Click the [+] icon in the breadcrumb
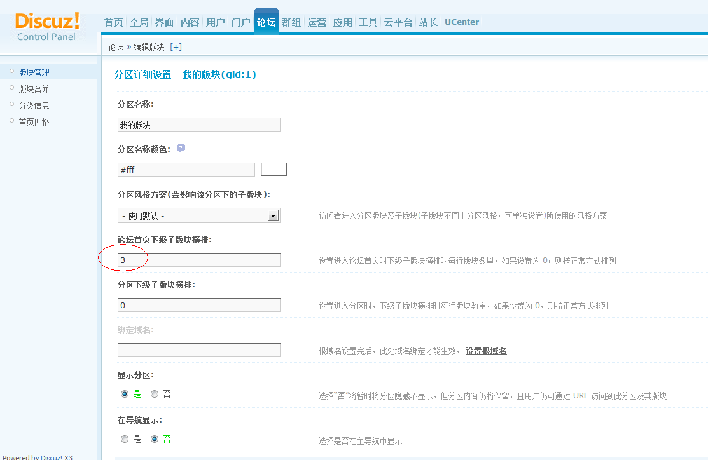 coord(176,46)
